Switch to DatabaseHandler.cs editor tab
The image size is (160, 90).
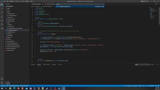pyautogui.click(x=36, y=4)
